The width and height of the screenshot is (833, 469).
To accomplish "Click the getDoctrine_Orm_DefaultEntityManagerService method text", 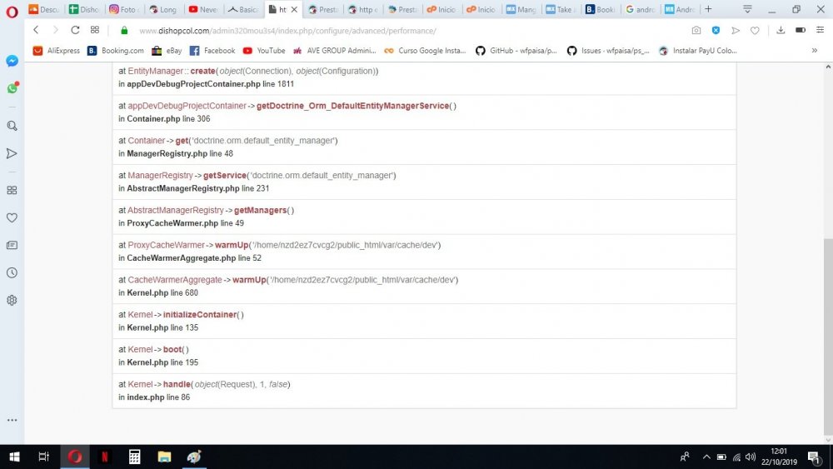I will click(x=352, y=106).
